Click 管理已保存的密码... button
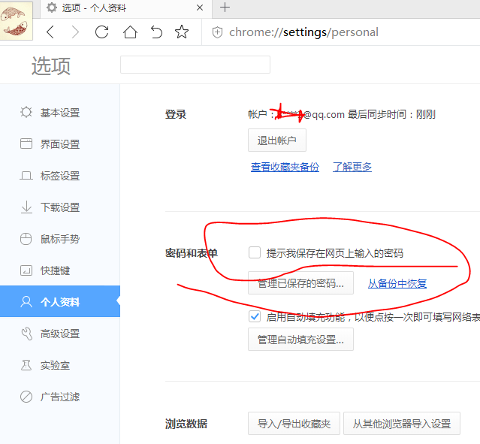This screenshot has height=444, width=480. 300,283
